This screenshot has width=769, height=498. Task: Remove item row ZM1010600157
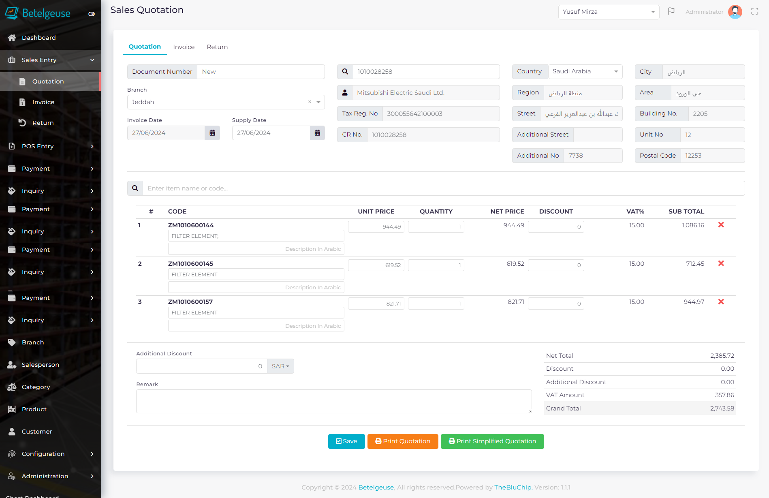click(721, 302)
